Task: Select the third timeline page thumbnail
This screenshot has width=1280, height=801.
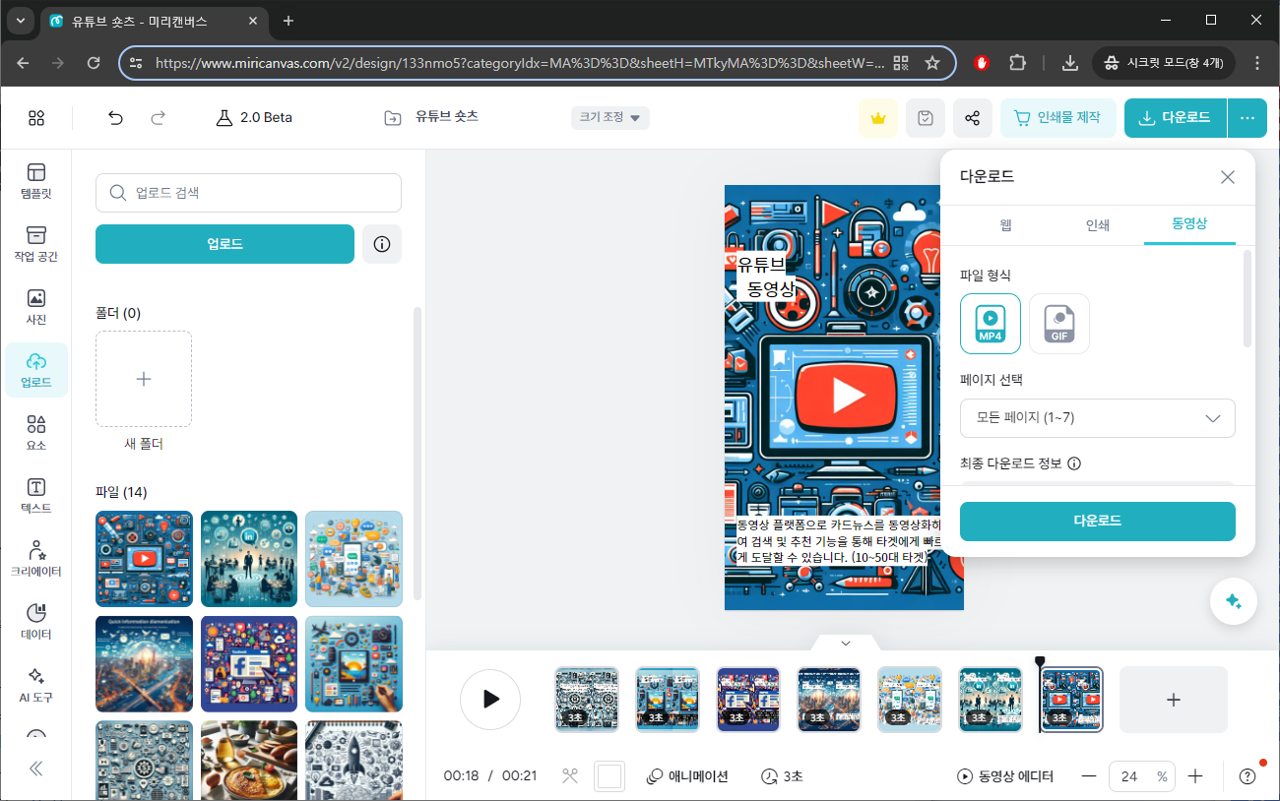Action: click(x=748, y=700)
